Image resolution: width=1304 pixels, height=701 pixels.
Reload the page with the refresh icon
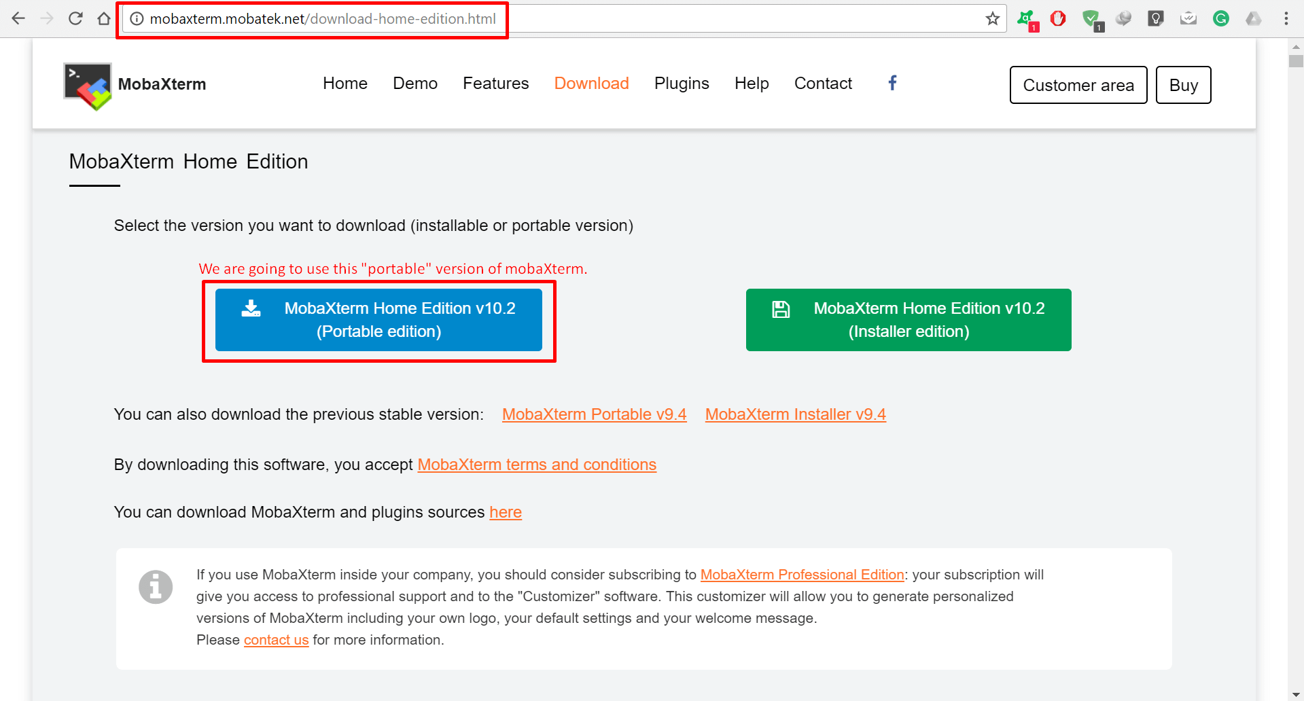click(75, 18)
